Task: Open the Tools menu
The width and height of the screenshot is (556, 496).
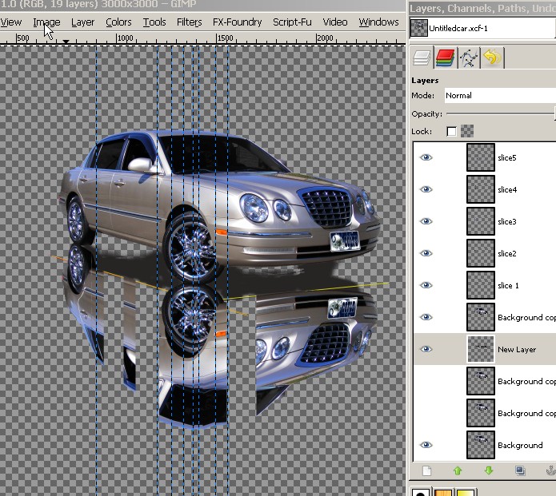Action: (154, 22)
